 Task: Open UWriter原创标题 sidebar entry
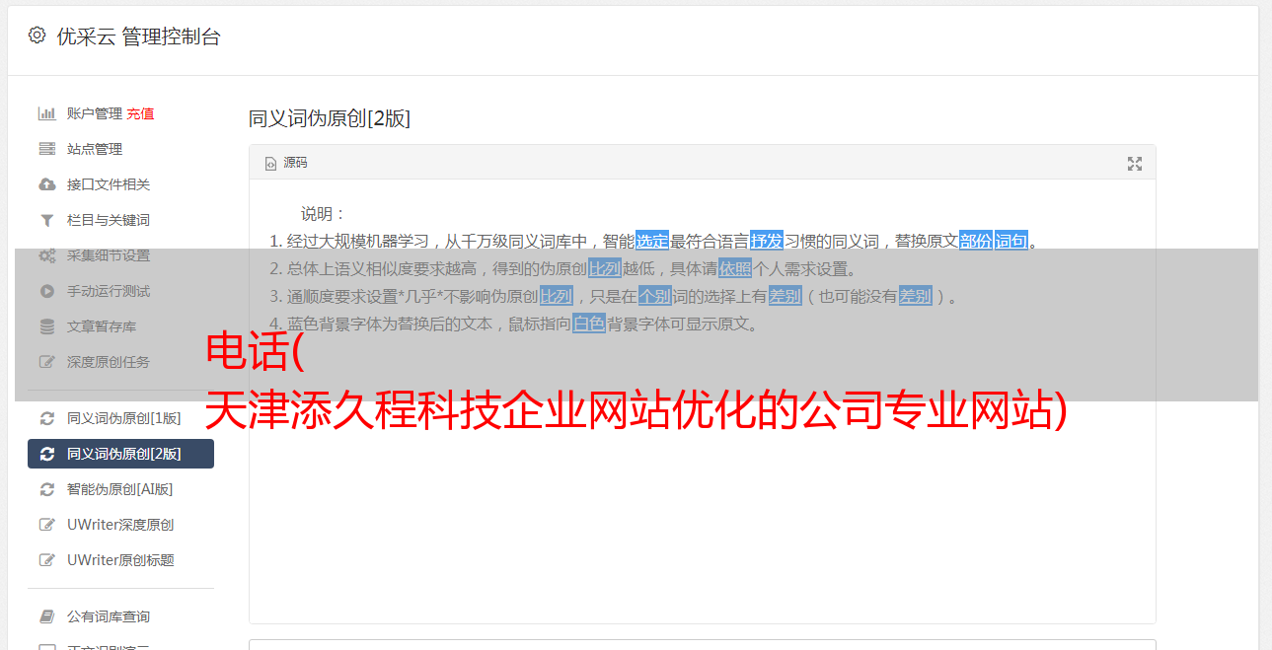tap(120, 560)
